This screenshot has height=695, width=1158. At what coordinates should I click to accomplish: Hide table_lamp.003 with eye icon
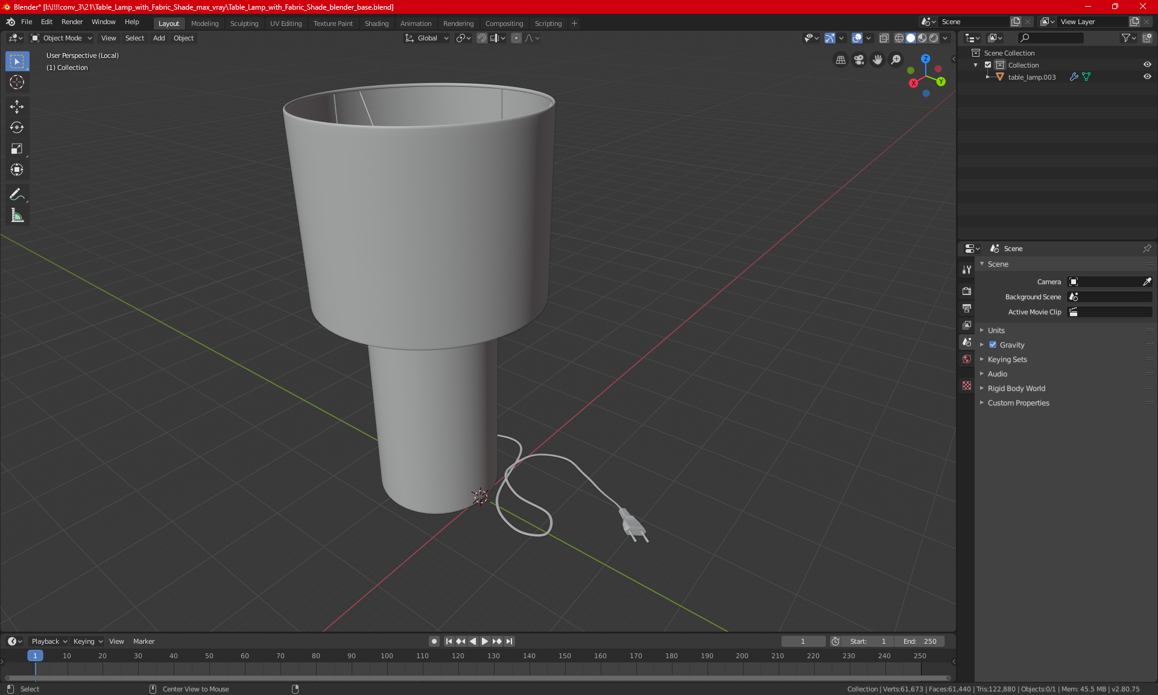click(1147, 77)
